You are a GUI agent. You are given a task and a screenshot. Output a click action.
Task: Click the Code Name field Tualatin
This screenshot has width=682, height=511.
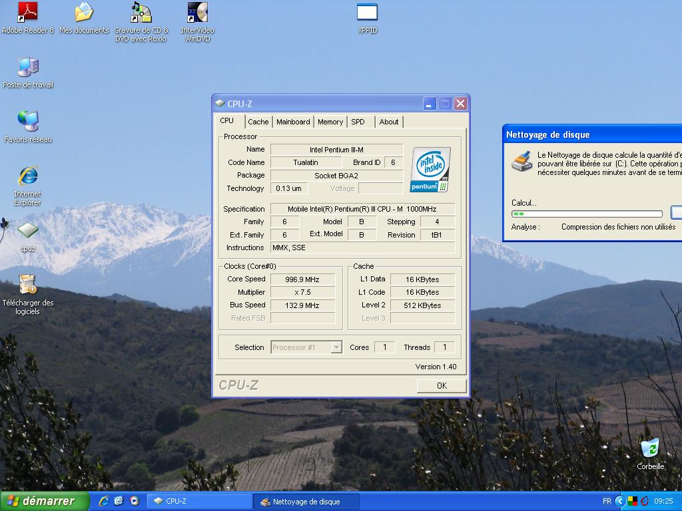[306, 162]
